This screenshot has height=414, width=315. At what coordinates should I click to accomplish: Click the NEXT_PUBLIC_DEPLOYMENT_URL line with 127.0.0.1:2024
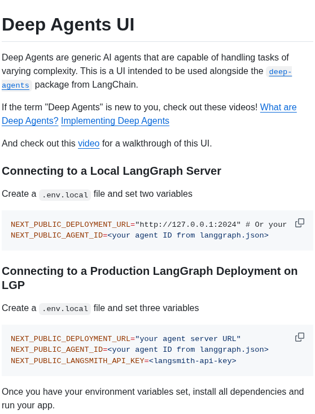148,225
